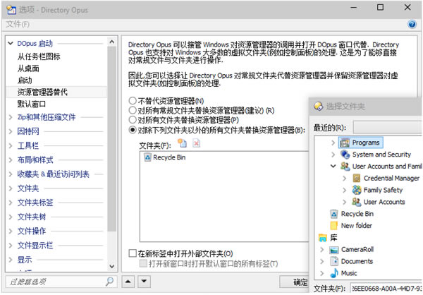The width and height of the screenshot is (423, 295).
Task: Collapse User Accounts and Family node
Action: [333, 167]
